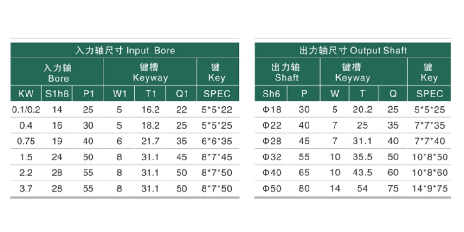Select the 0.75 KW row cell

(26, 141)
